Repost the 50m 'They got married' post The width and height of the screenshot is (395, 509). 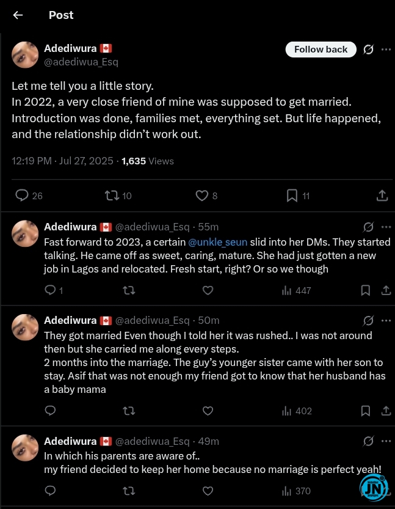point(129,411)
